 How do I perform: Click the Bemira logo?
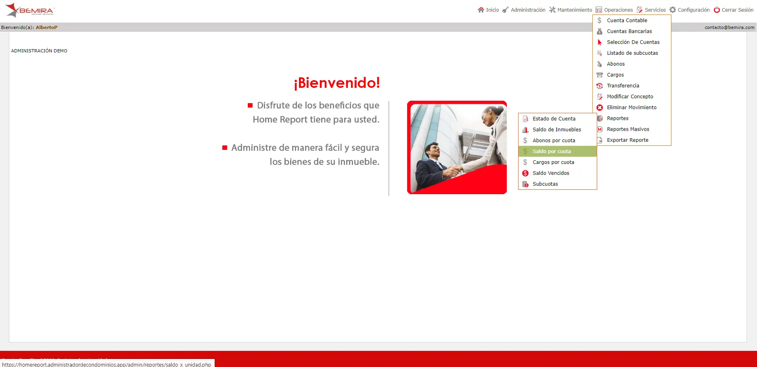click(x=30, y=10)
